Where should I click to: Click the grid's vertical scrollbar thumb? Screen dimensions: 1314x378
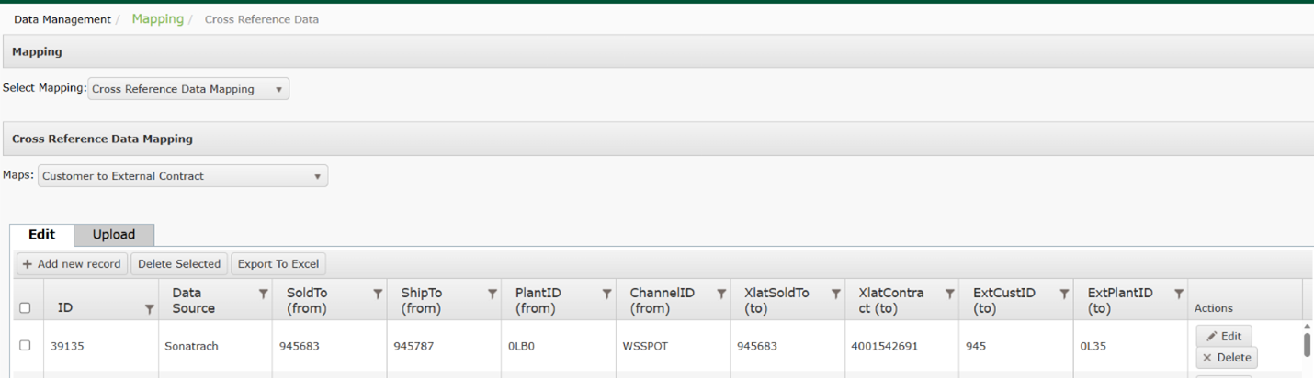click(1307, 344)
